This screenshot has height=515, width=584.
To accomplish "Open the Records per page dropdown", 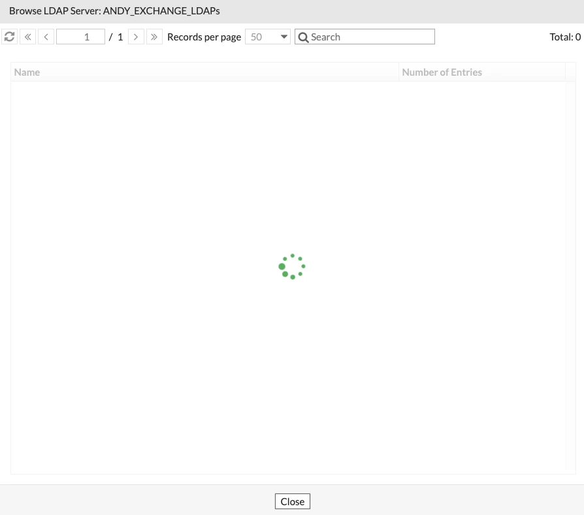I will point(268,37).
